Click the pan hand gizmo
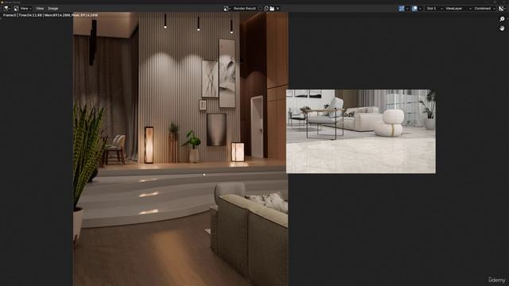Viewport: 509px width, 286px height. point(502,29)
